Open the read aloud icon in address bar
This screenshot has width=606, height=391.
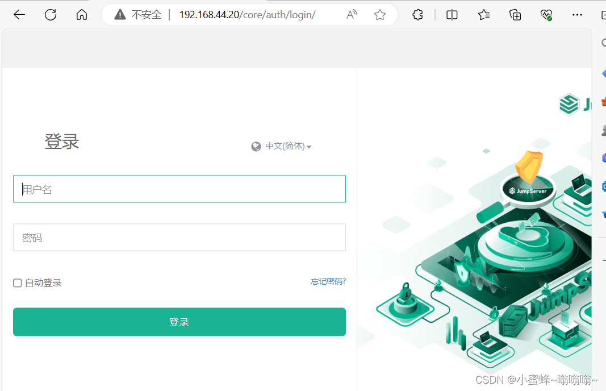click(352, 15)
